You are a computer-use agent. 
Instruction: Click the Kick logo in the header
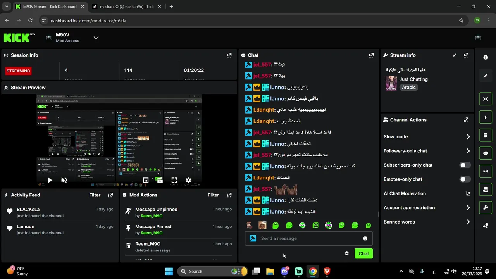pyautogui.click(x=19, y=38)
